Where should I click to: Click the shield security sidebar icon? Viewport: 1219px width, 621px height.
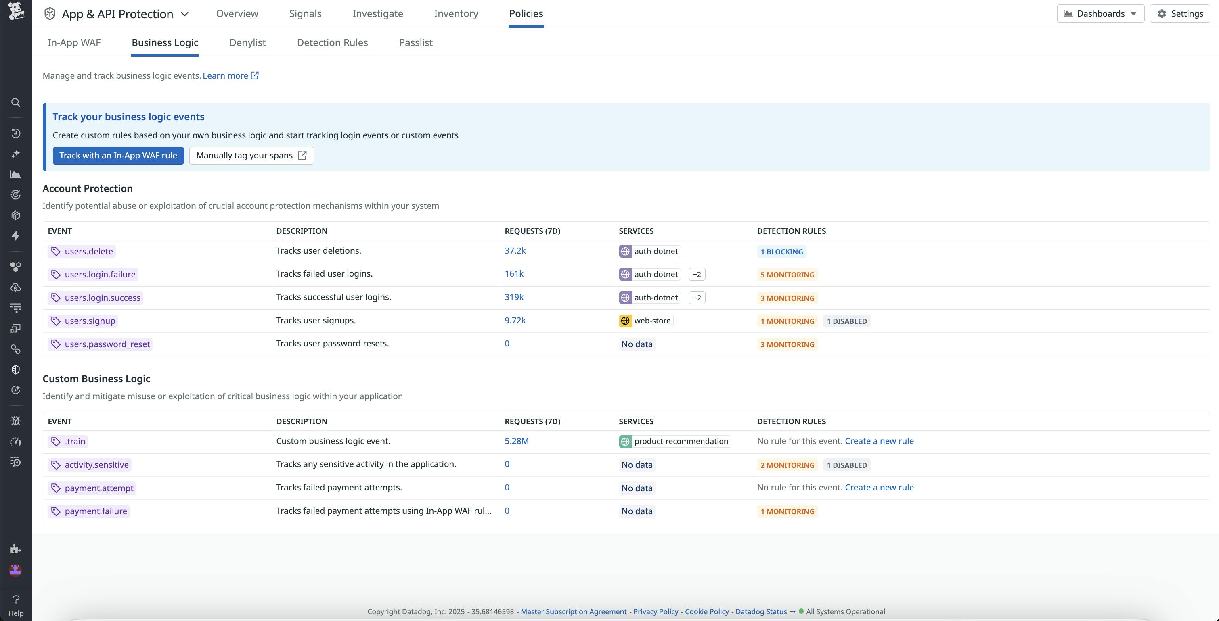16,369
